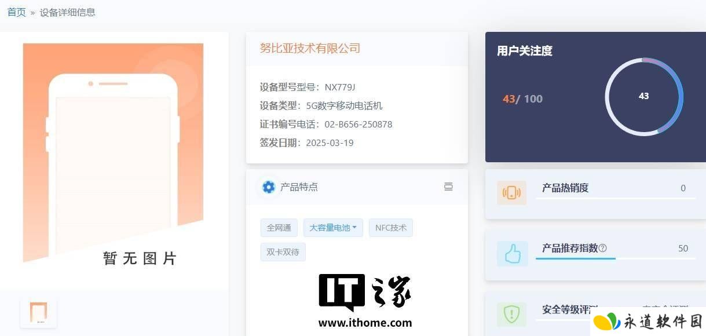The height and width of the screenshot is (336, 706).
Task: Click the panel collapse icon in 产品特点 header
Action: tap(448, 187)
